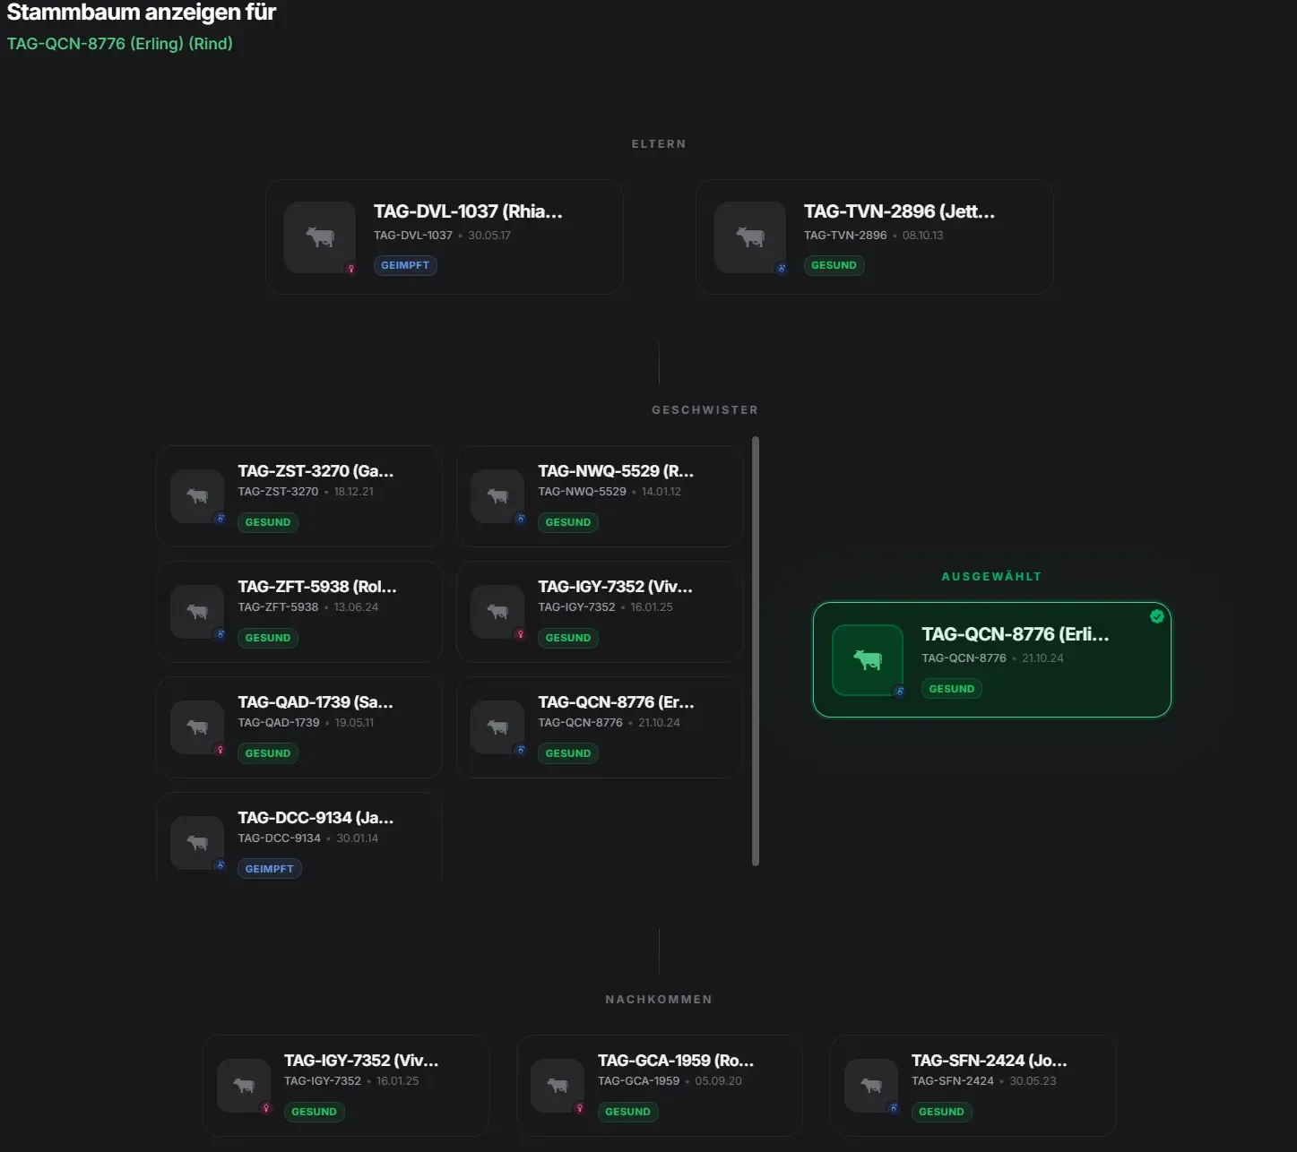
Task: Click GEIMPFT badge on TAG-DCC-9134 sibling
Action: pos(269,869)
